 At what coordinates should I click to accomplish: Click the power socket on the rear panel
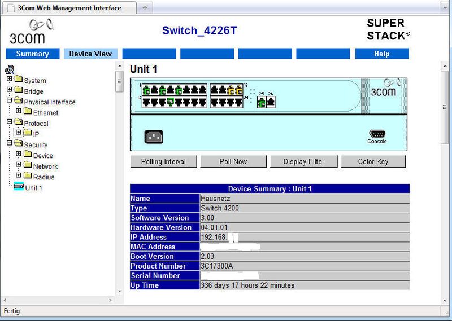point(153,137)
